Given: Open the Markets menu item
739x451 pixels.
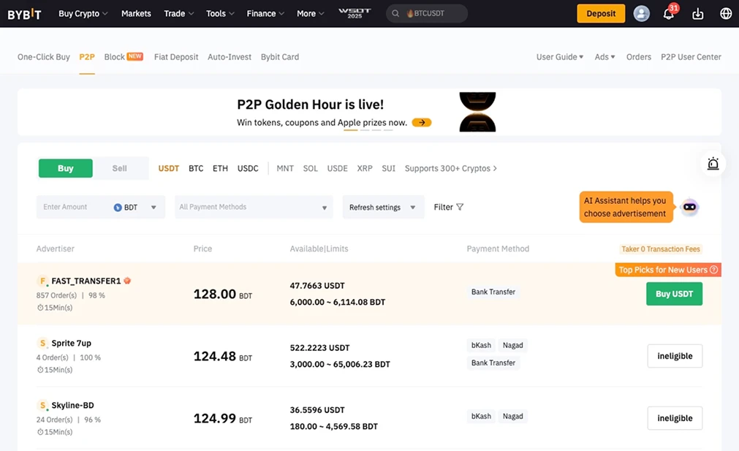Looking at the screenshot, I should pyautogui.click(x=136, y=14).
